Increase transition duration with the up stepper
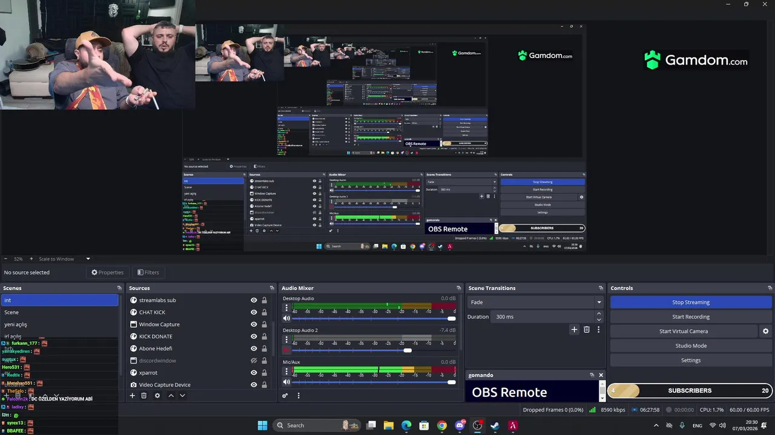 [599, 314]
